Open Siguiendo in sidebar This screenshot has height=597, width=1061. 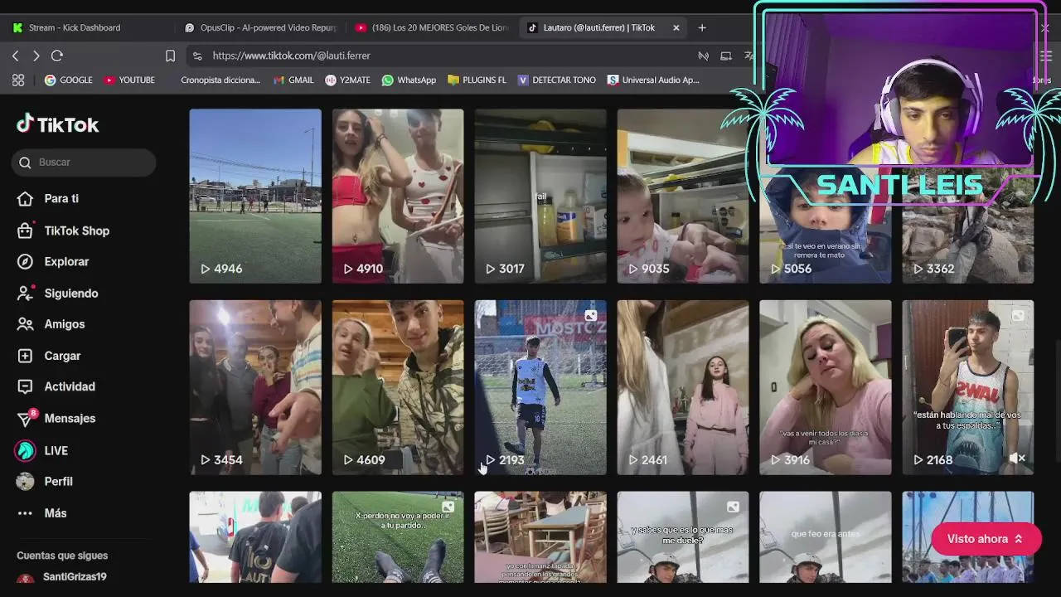[57, 294]
